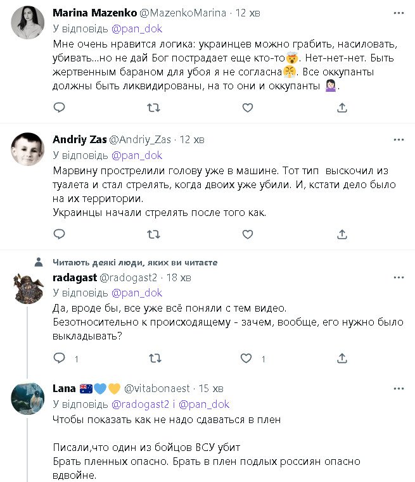This screenshot has width=415, height=482.
Task: Open more options for radagast's tweet
Action: coord(399,277)
